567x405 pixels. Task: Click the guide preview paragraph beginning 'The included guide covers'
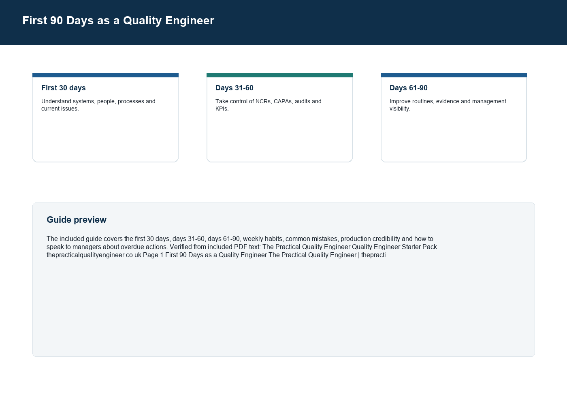pos(242,247)
